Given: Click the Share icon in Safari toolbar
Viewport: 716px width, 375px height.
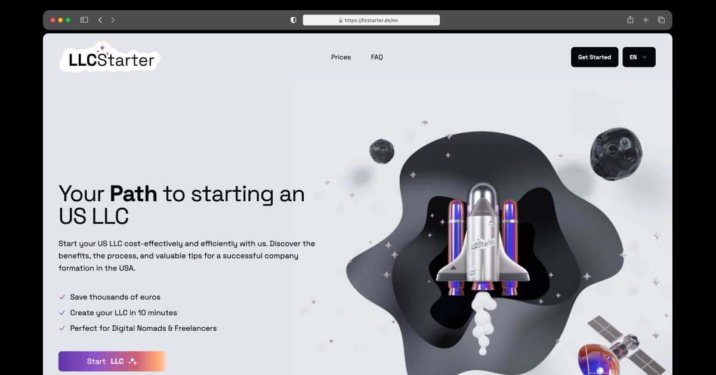Looking at the screenshot, I should (x=630, y=20).
